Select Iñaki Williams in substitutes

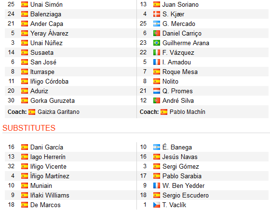[x=50, y=195]
